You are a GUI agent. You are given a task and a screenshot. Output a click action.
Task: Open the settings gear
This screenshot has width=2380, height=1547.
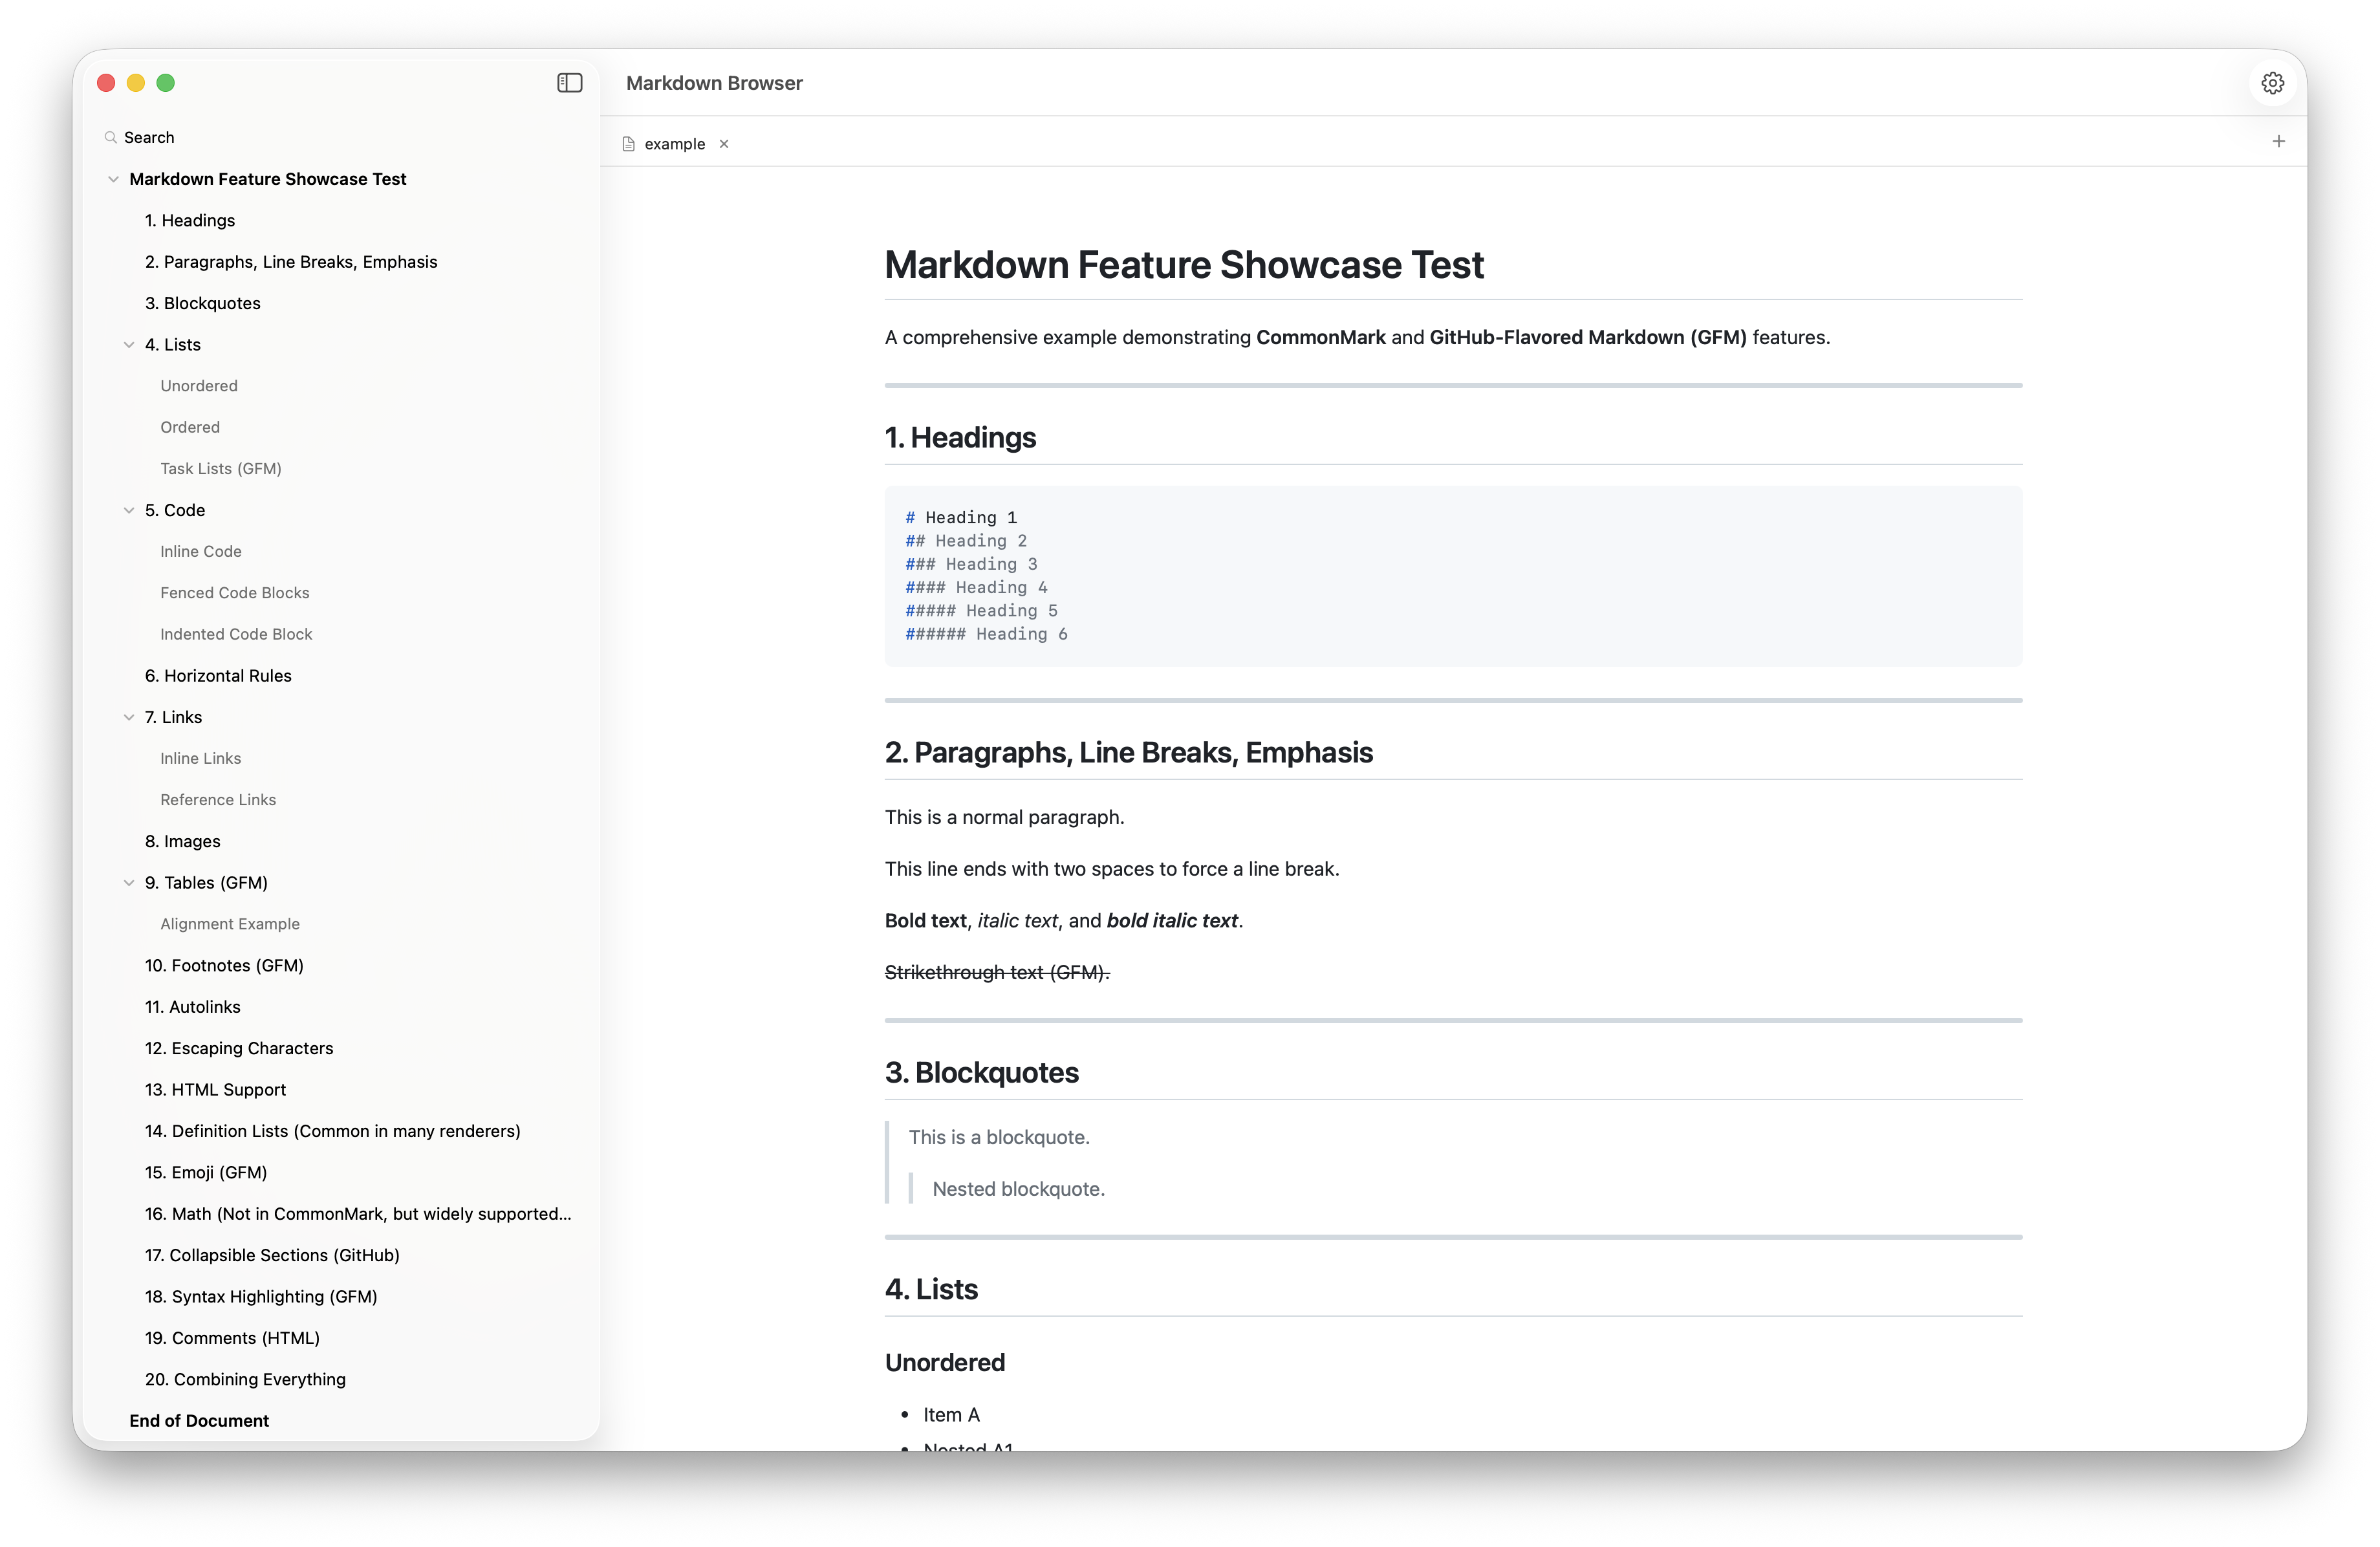click(x=2273, y=83)
